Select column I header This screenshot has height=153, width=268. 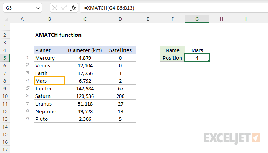[246, 19]
